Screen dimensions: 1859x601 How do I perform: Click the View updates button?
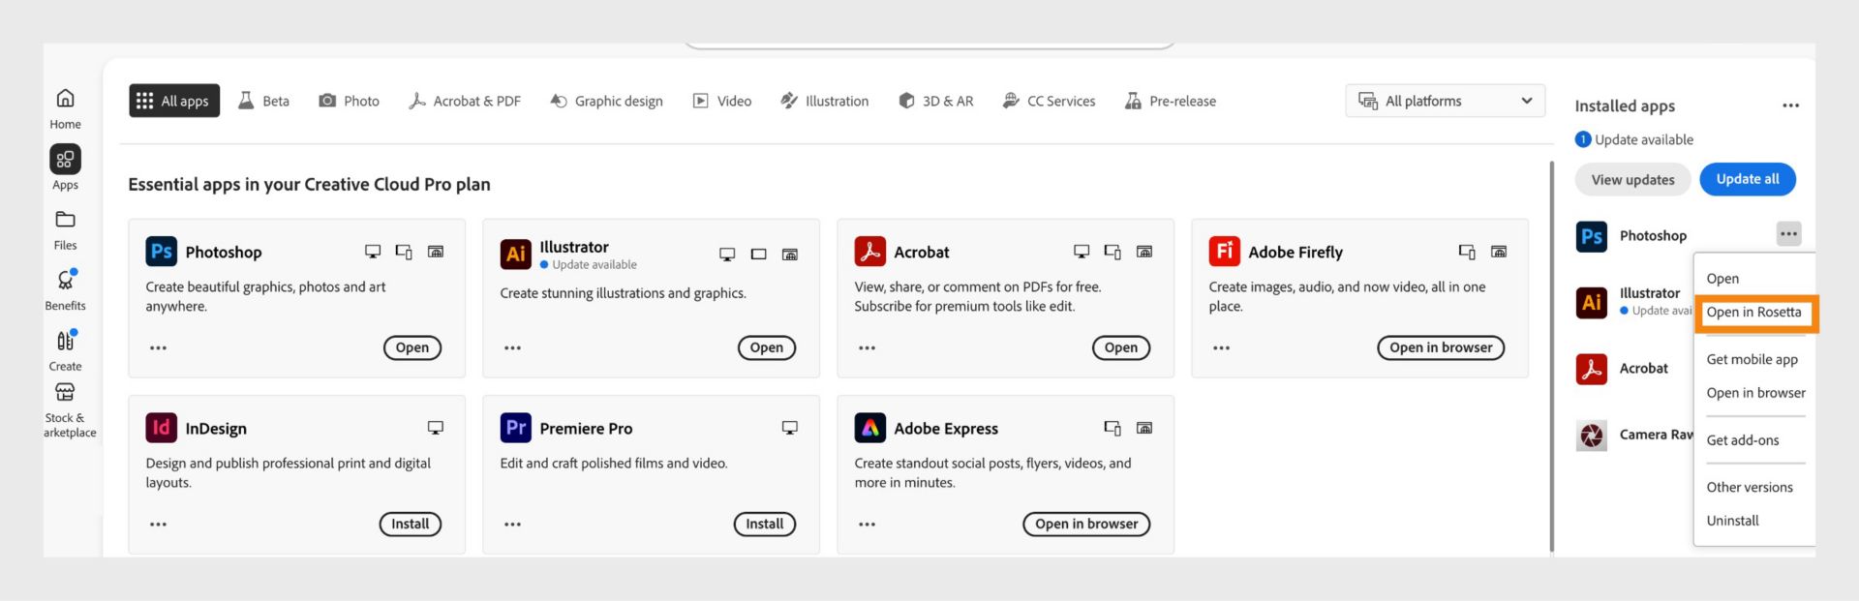point(1632,179)
